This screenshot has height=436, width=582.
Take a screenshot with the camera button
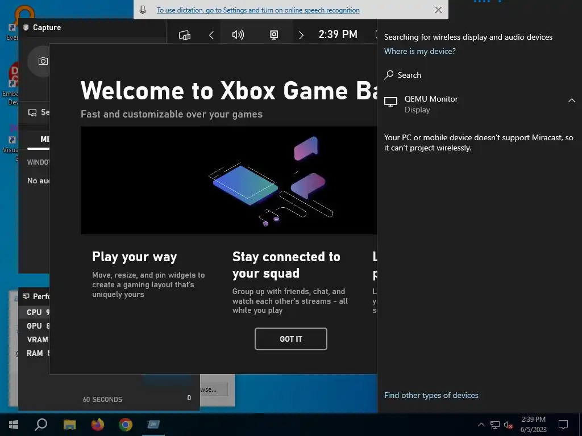(43, 61)
